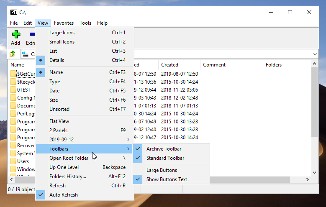The width and height of the screenshot is (326, 207).
Task: Select Small Icons view mode
Action: 84,42
